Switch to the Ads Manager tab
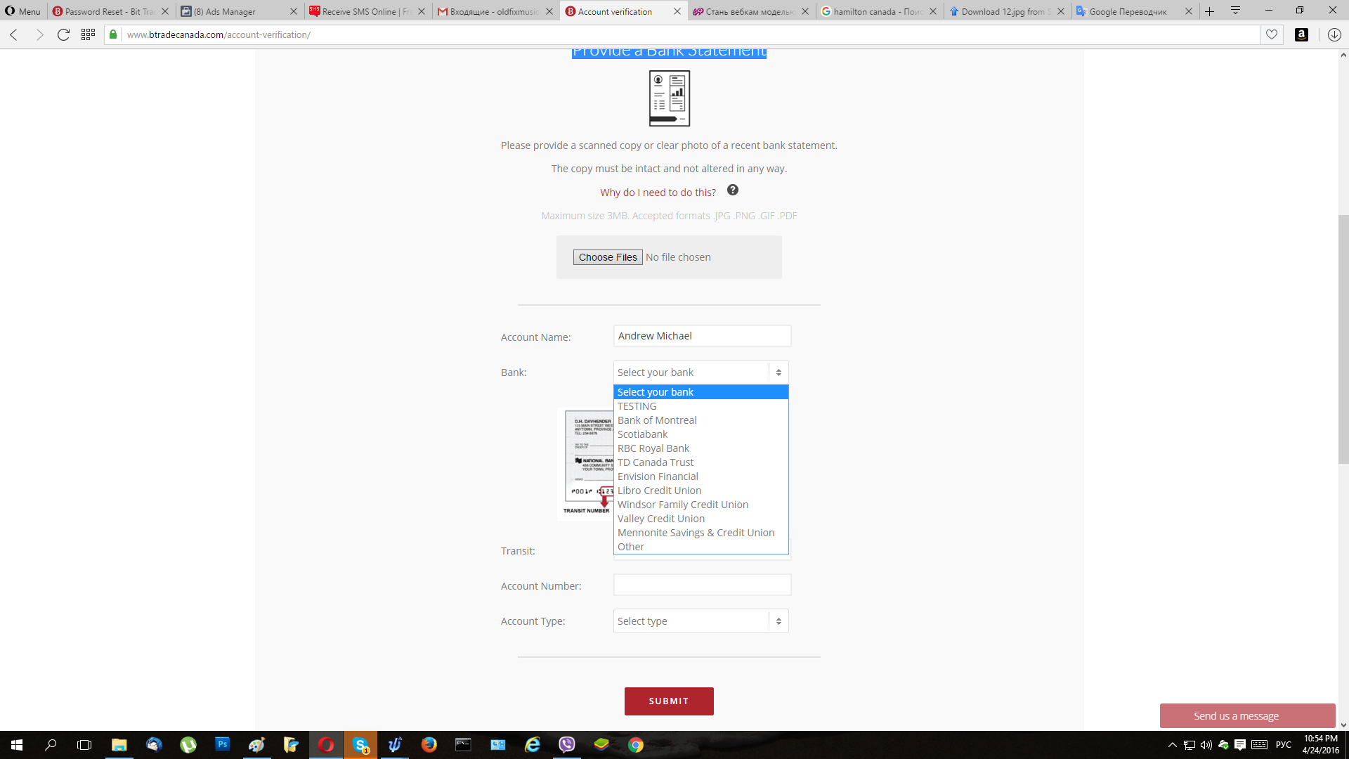Viewport: 1349px width, 759px height. coord(237,11)
